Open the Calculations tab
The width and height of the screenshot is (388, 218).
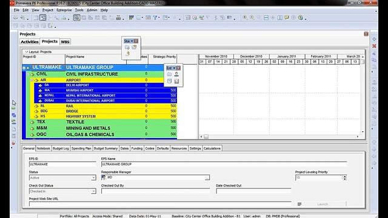pos(212,148)
